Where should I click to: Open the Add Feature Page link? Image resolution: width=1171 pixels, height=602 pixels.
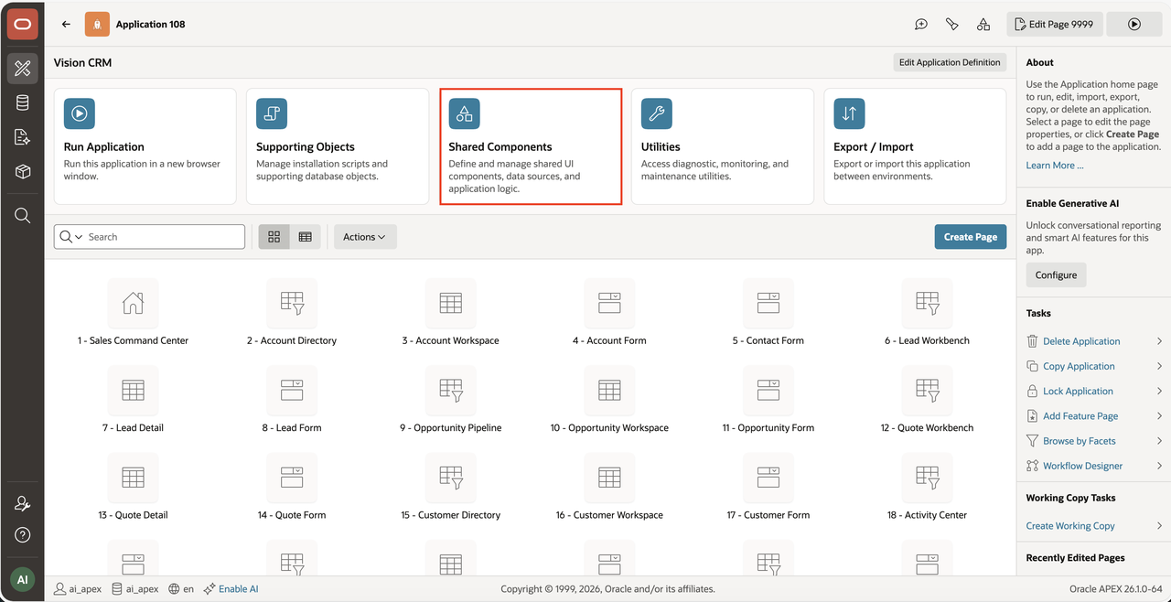(1080, 415)
